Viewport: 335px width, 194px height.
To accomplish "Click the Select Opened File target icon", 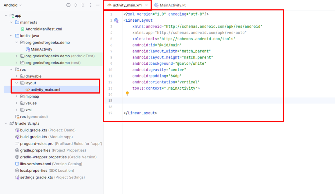I will pos(68,5).
